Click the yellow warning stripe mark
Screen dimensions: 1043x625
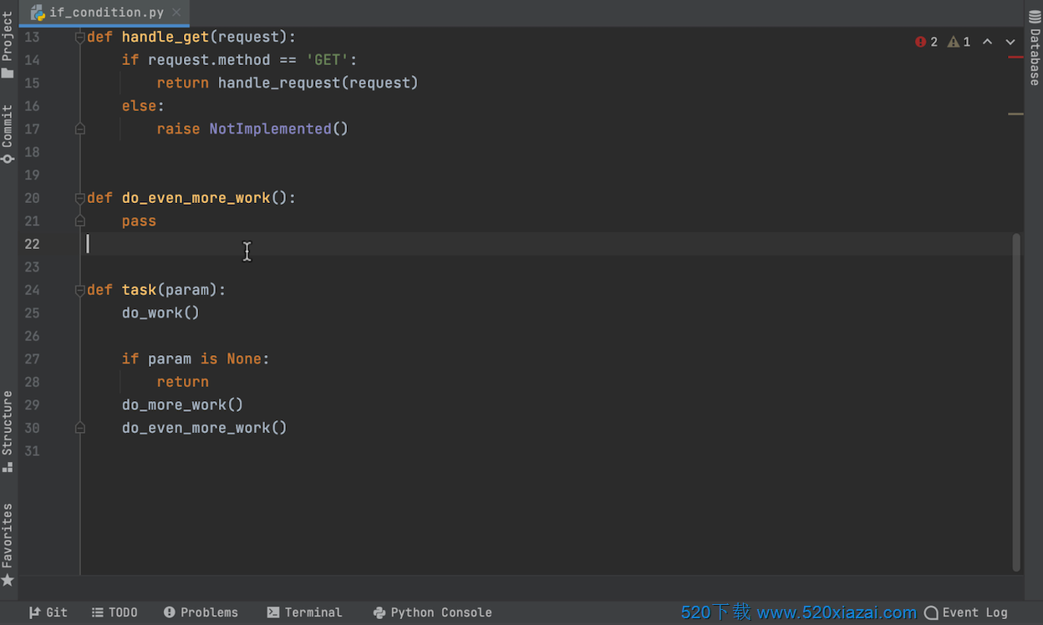pos(1016,114)
